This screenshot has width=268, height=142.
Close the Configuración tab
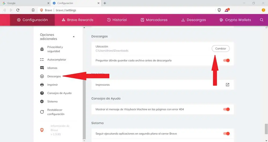(98, 3)
